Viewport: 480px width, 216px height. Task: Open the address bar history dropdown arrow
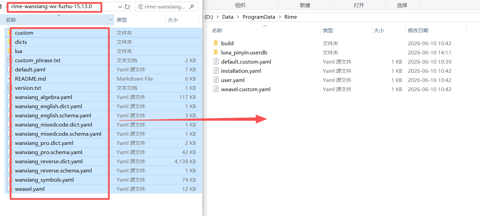(x=120, y=7)
